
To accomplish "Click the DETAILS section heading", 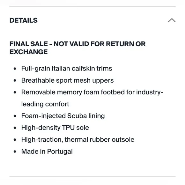I will (24, 20).
